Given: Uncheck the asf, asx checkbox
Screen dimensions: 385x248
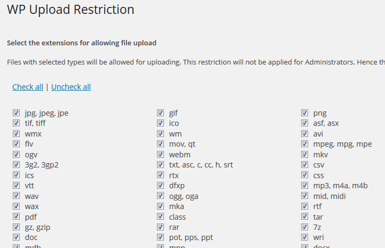Looking at the screenshot, I should pos(304,123).
